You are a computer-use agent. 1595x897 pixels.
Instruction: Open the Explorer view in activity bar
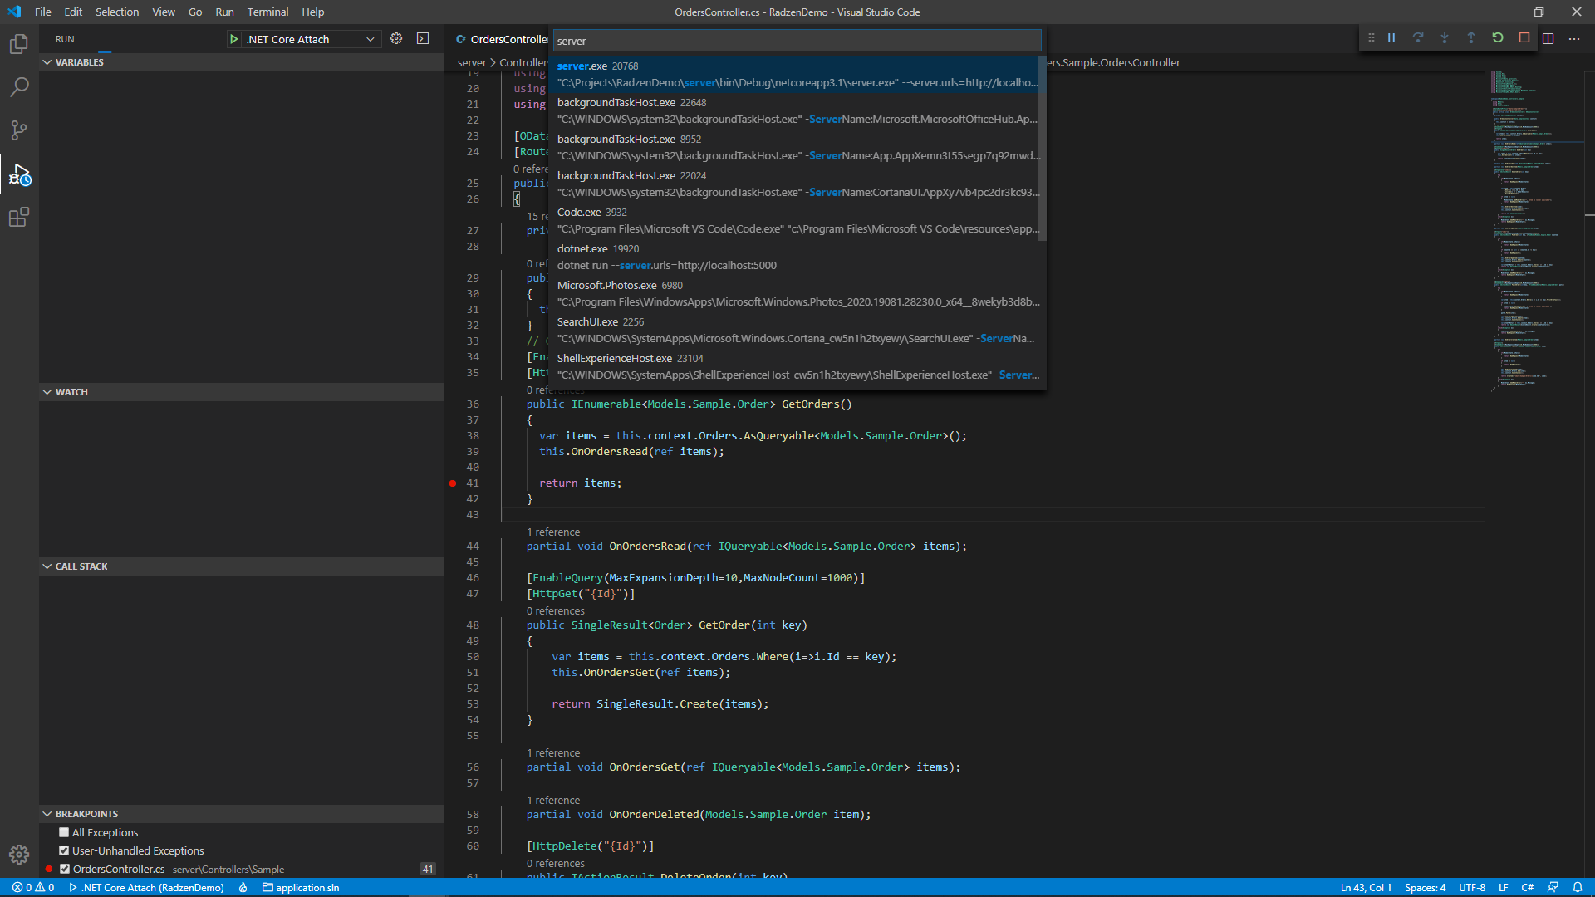[18, 44]
